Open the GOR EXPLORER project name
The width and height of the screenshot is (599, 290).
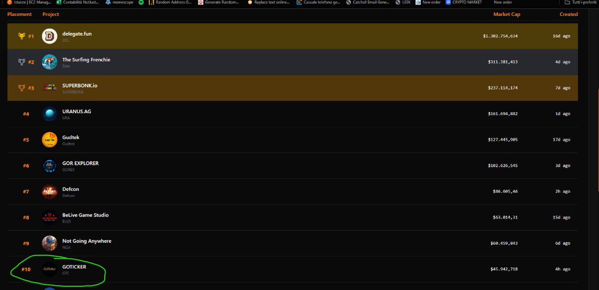(x=80, y=163)
